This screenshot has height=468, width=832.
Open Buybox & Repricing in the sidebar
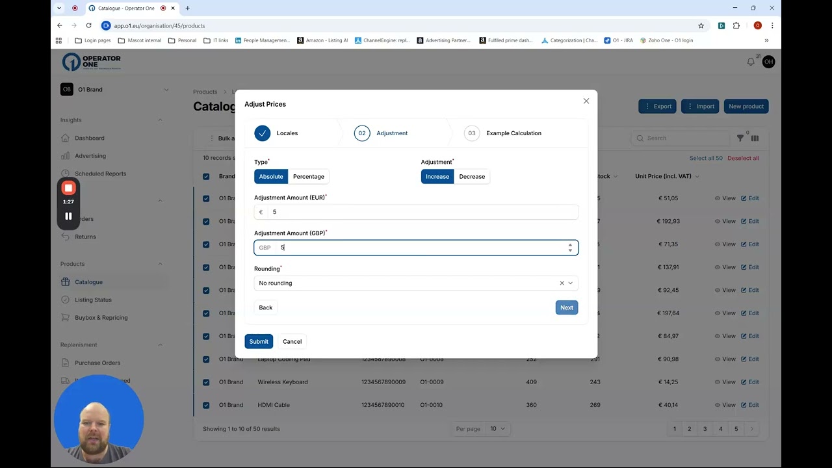coord(101,318)
